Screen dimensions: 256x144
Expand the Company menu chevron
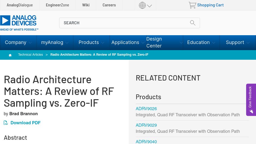30,43
